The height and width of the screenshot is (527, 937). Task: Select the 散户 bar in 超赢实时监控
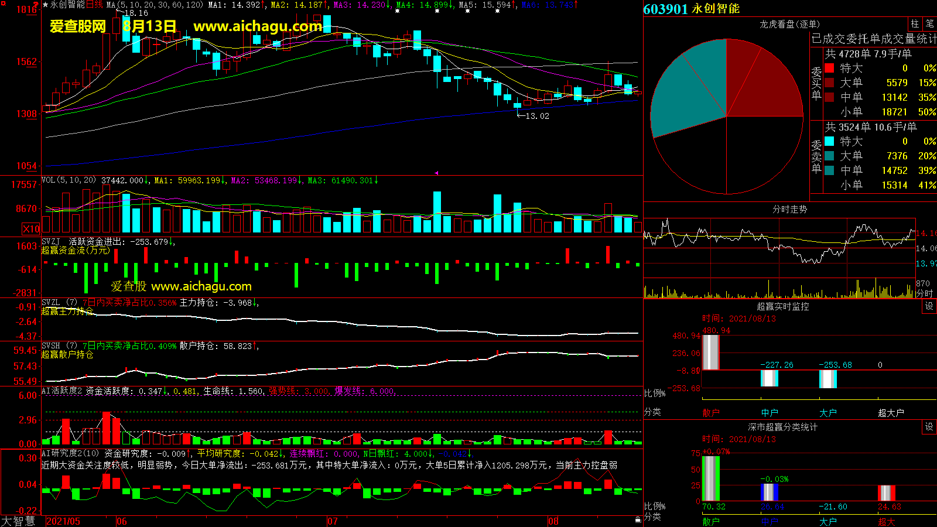click(710, 352)
